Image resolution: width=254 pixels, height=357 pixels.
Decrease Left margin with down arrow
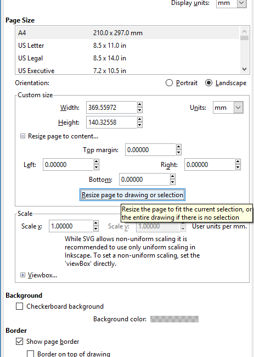pos(97,168)
